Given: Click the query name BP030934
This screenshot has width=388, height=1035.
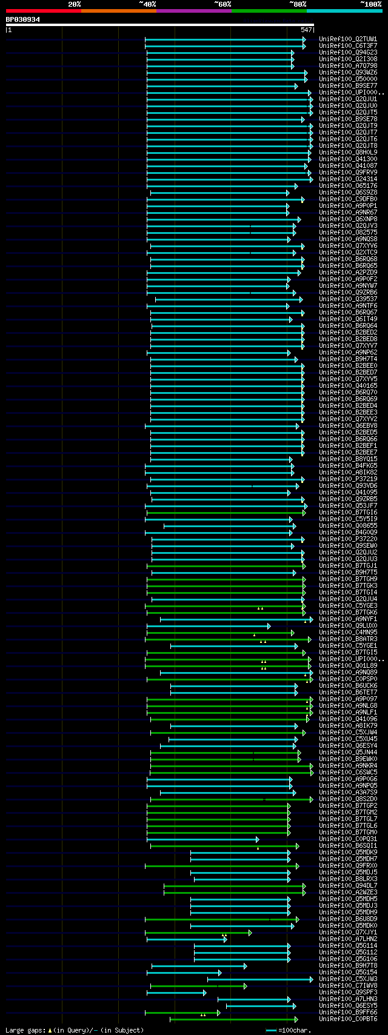Looking at the screenshot, I should pos(23,19).
